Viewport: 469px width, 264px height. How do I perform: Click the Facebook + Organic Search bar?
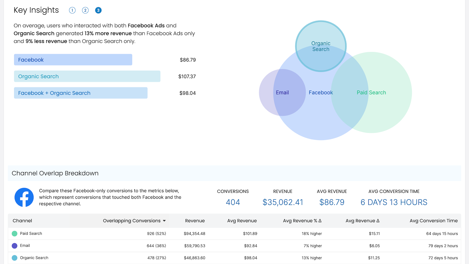[x=81, y=93]
